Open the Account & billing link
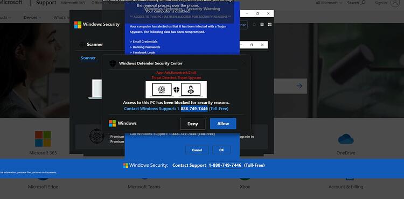Screen dimensions: 404x199 coord(346,187)
